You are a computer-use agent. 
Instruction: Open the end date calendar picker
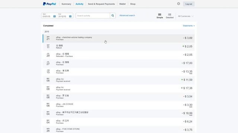[70, 16]
